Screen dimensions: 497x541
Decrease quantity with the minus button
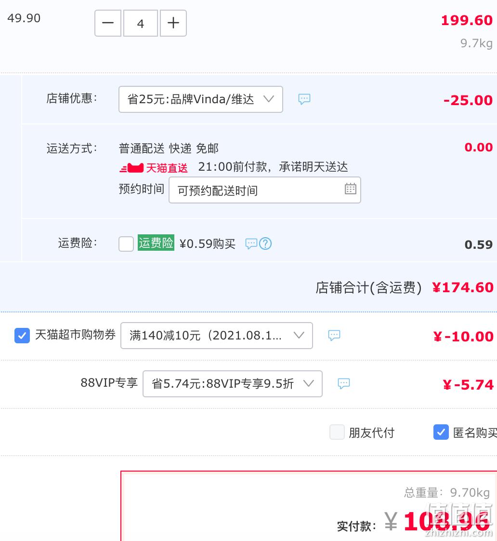108,23
